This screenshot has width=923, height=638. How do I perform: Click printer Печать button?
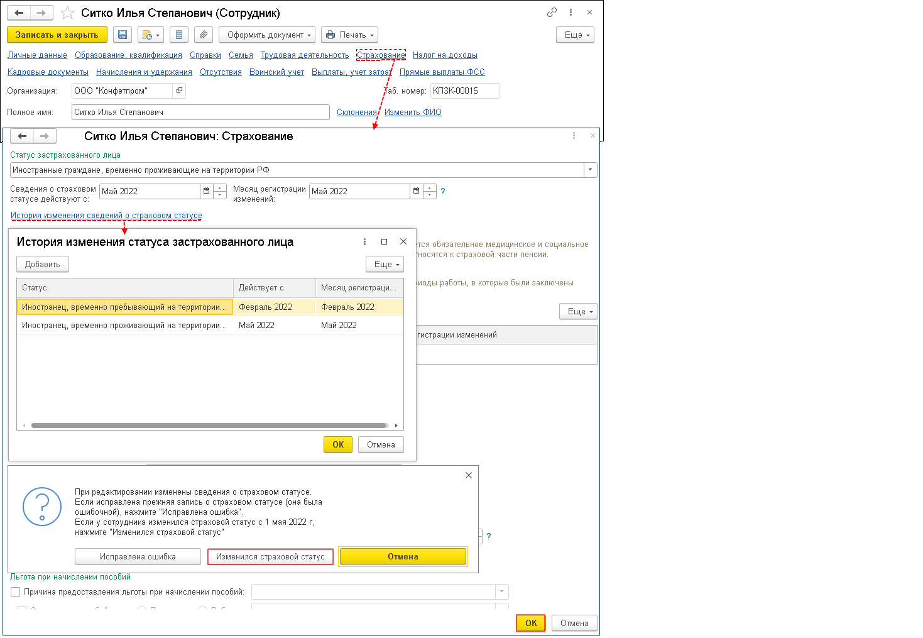click(x=349, y=35)
